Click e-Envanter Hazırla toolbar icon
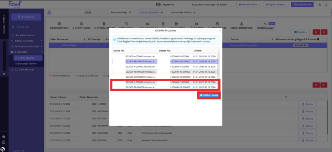Screen dimensions: 332x152 click(104, 24)
